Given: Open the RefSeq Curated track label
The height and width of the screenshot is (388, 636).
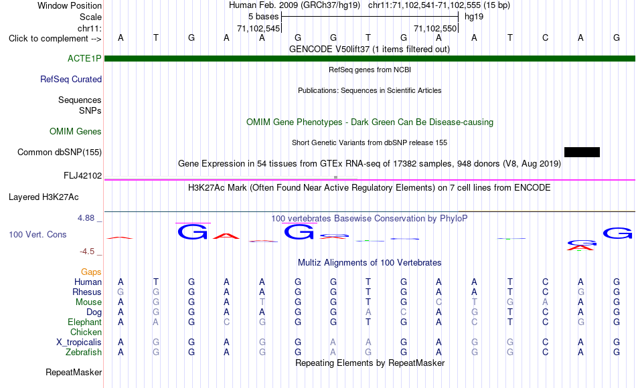Looking at the screenshot, I should 71,79.
